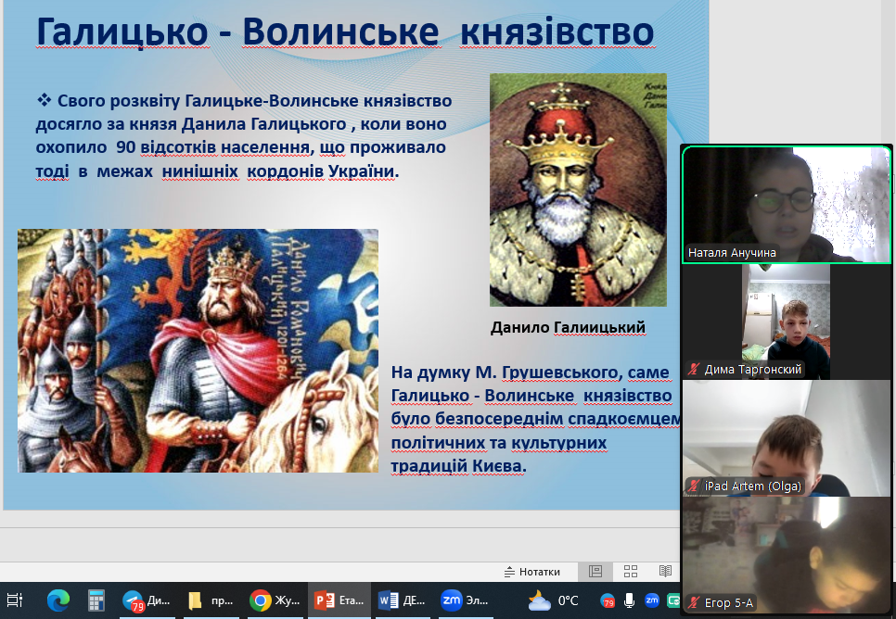896x619 pixels.
Task: Open the weather widget showing 0°C
Action: (553, 600)
